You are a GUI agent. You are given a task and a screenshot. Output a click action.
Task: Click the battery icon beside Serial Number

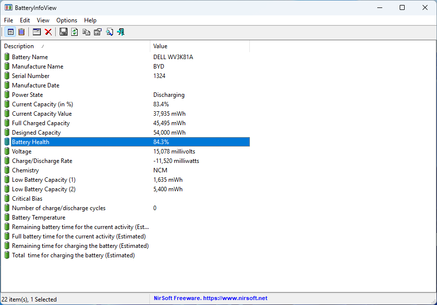coord(7,76)
